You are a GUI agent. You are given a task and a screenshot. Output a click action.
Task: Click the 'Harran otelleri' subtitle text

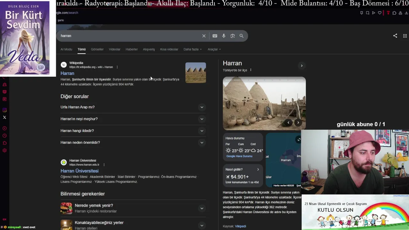[86, 228]
